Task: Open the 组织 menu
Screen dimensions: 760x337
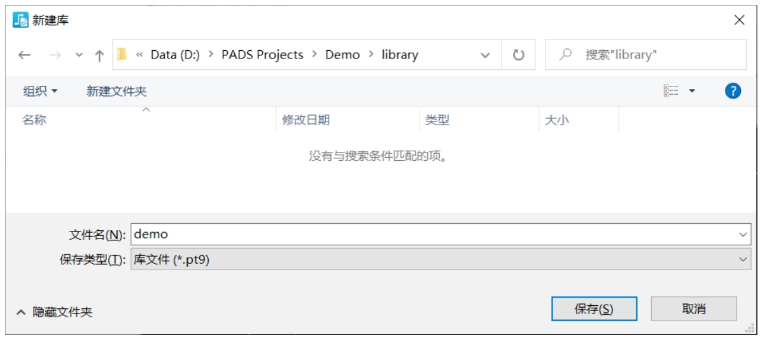Action: 40,90
